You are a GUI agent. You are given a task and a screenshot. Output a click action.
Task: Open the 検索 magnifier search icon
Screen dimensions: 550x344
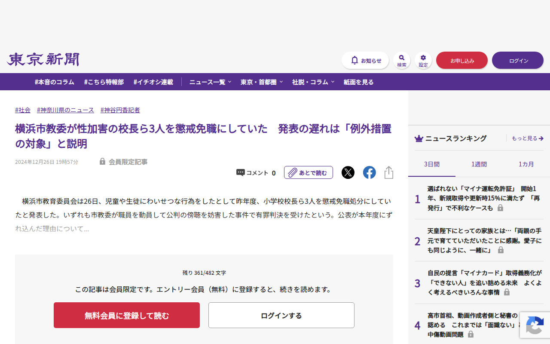(x=402, y=60)
